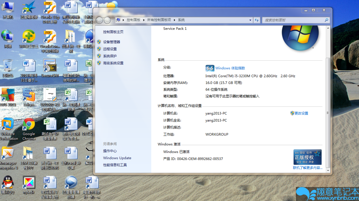Click the Back navigation button in System window
Image resolution: width=359 pixels, height=201 pixels.
pos(99,20)
